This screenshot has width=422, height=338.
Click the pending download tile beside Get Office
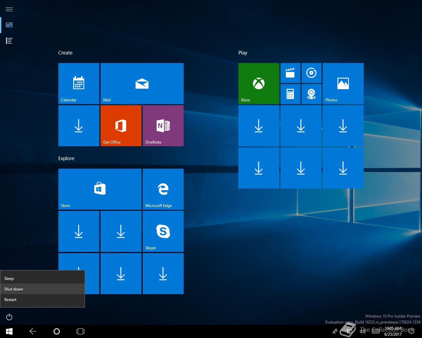[79, 126]
